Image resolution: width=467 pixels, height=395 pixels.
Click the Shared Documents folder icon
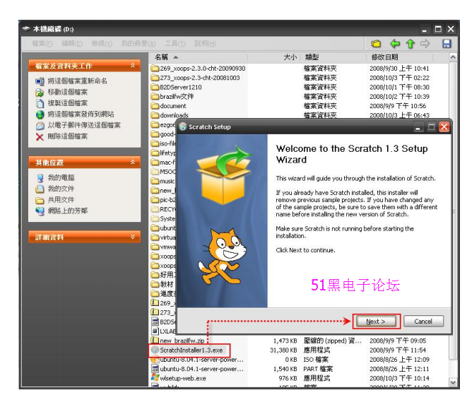click(40, 200)
